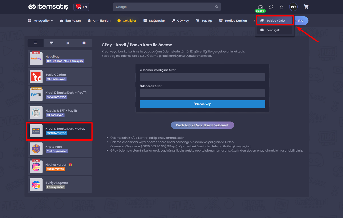This screenshot has width=343, height=218.
Task: Select Tosla Cüzdan payment method
Action: [x=60, y=76]
